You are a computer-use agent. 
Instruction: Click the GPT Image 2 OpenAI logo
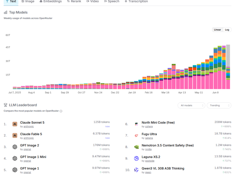(x=15, y=147)
